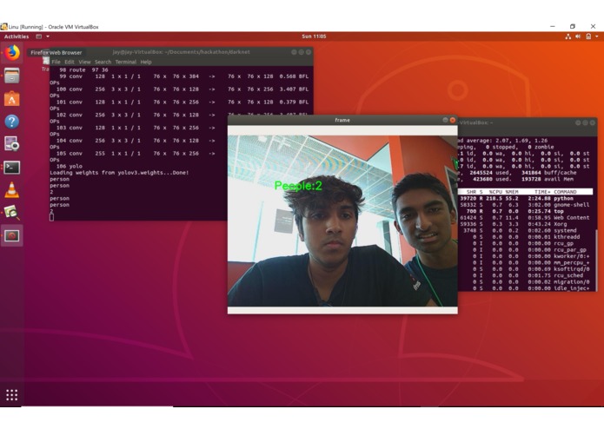The width and height of the screenshot is (604, 429).
Task: Click the frame window title bar
Action: point(342,120)
